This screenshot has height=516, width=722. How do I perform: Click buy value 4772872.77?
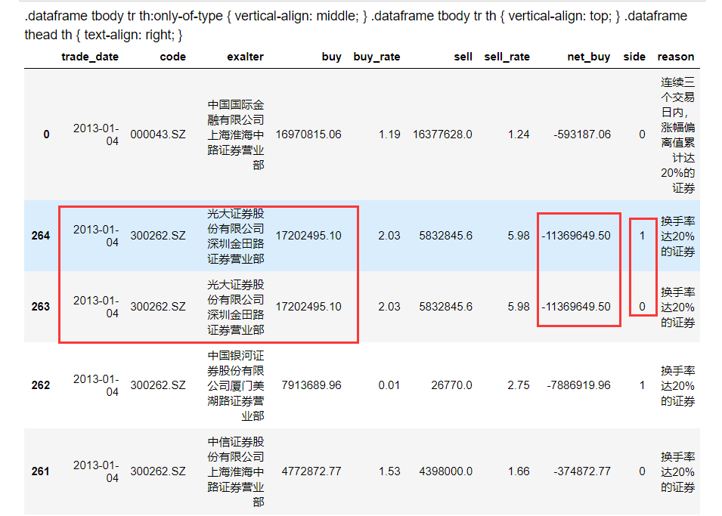point(311,471)
